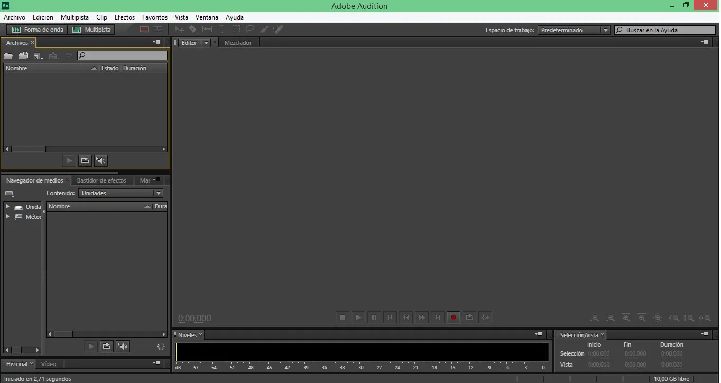Click the Rewind button
Viewport: 721px width, 383px height.
click(x=406, y=318)
